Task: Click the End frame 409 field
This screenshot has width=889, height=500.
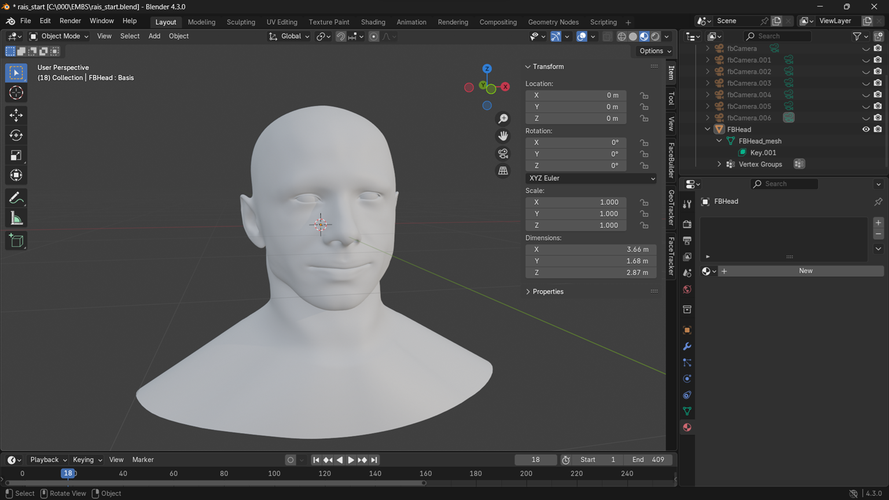Action: point(648,459)
